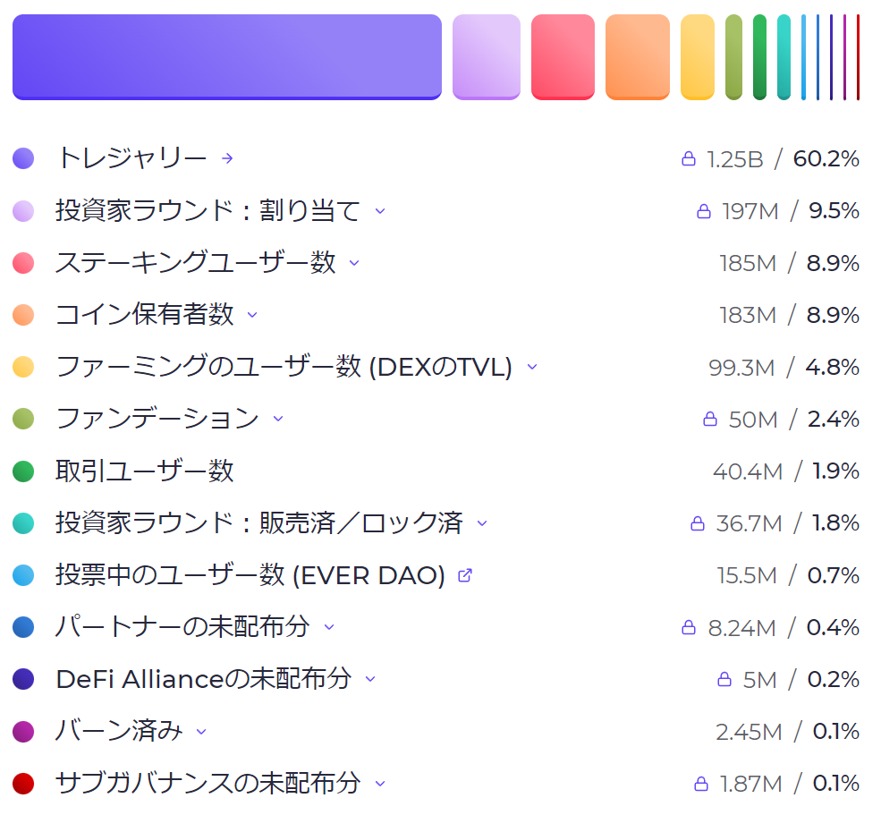881x815 pixels.
Task: Open the ファーミングのユーザー数 dropdown chevron
Action: (x=532, y=367)
